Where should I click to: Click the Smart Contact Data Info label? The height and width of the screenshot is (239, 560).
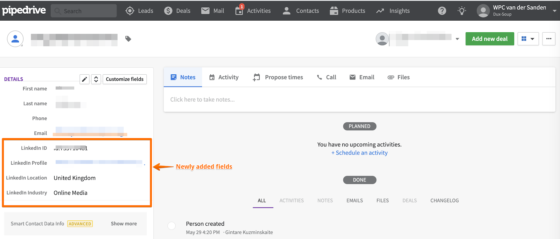[37, 224]
